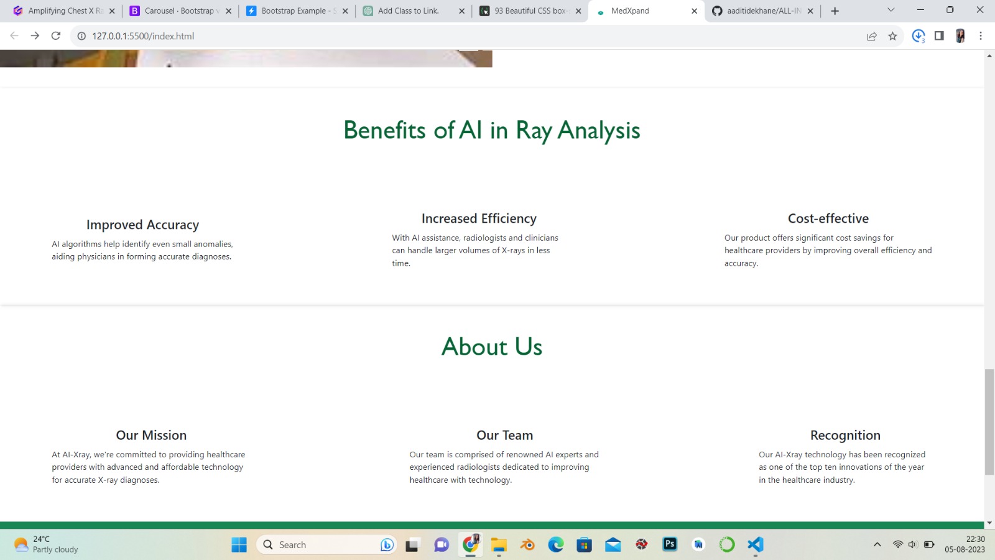The width and height of the screenshot is (995, 560).
Task: Open the Teams Chat taskbar icon
Action: pos(442,545)
